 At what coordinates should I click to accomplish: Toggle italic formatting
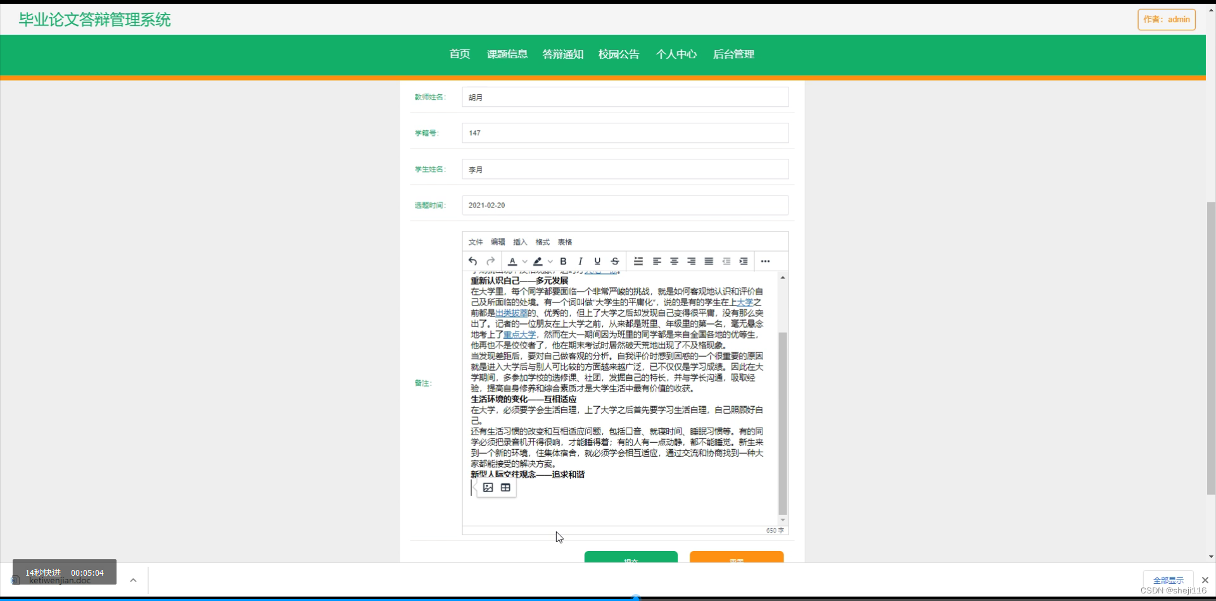pyautogui.click(x=580, y=261)
